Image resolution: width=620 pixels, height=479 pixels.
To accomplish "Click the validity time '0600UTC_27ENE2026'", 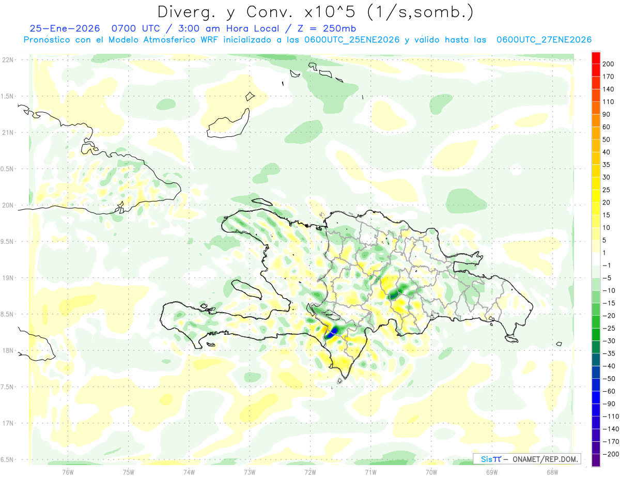I will 544,40.
